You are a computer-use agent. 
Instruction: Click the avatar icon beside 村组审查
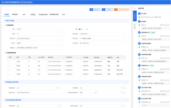click(139, 22)
